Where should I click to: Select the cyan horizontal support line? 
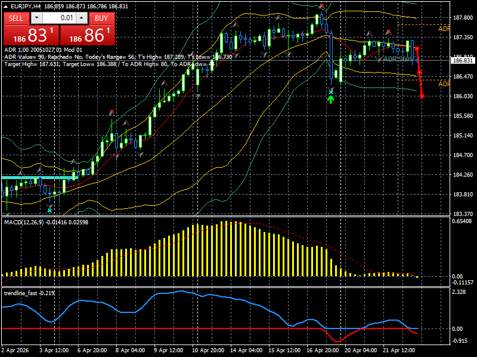[40, 177]
